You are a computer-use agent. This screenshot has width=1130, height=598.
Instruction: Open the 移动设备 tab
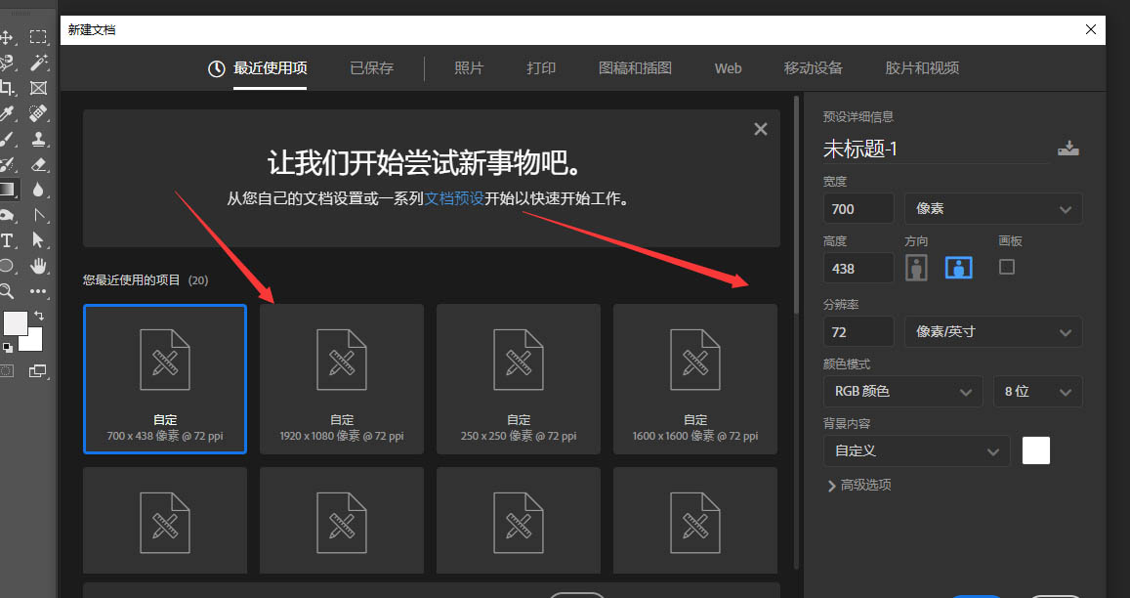(814, 67)
